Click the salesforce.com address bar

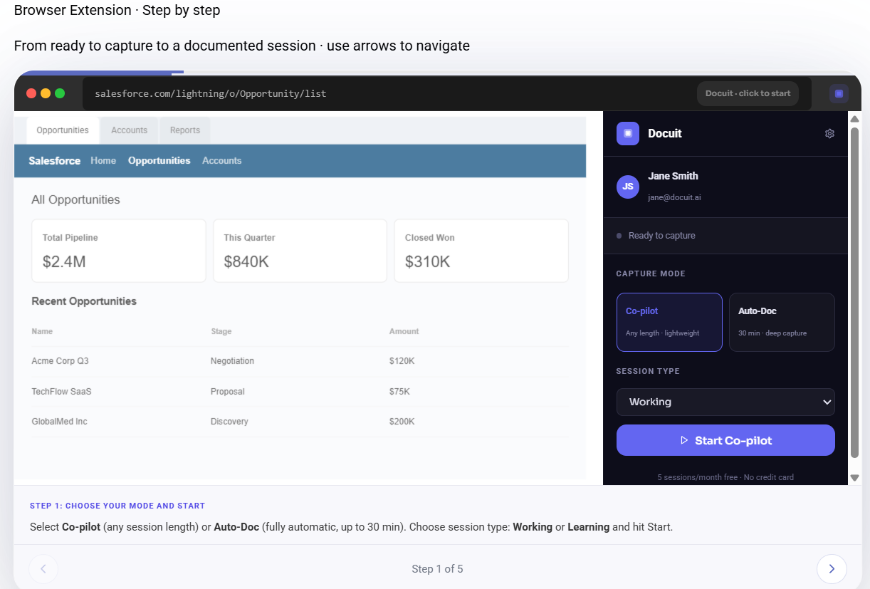click(447, 93)
